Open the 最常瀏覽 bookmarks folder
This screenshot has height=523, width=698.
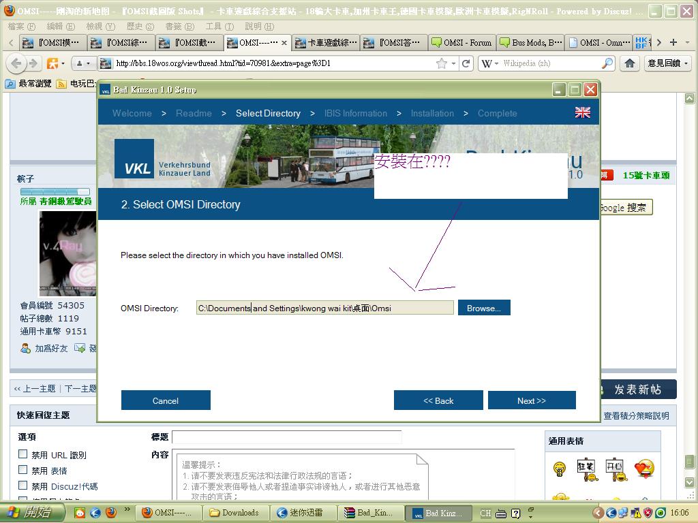pyautogui.click(x=28, y=83)
